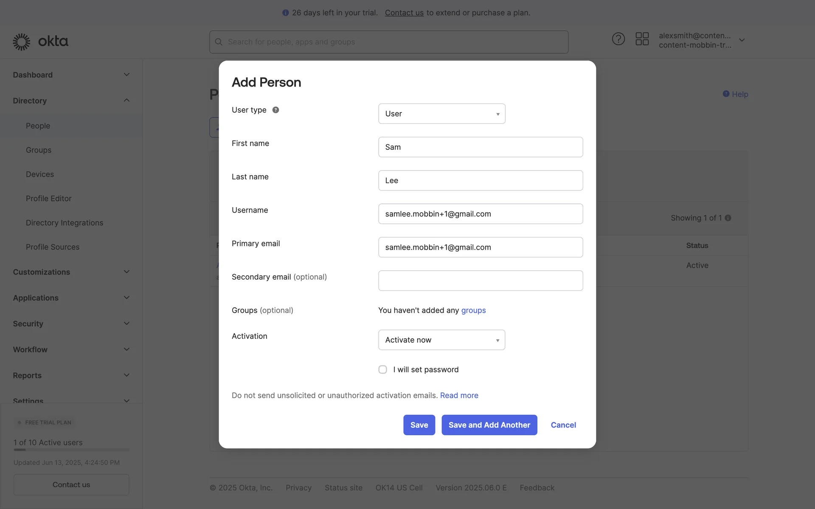Click the info icon next to Showing 1 of 1
The width and height of the screenshot is (815, 509).
[728, 218]
